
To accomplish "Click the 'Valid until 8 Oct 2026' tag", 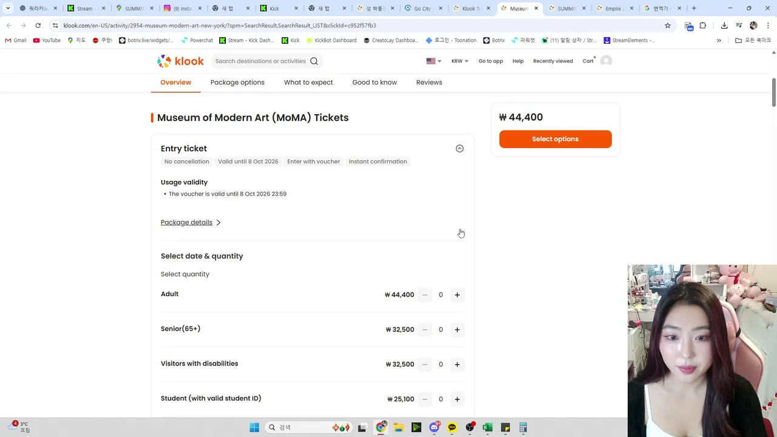I will 248,161.
